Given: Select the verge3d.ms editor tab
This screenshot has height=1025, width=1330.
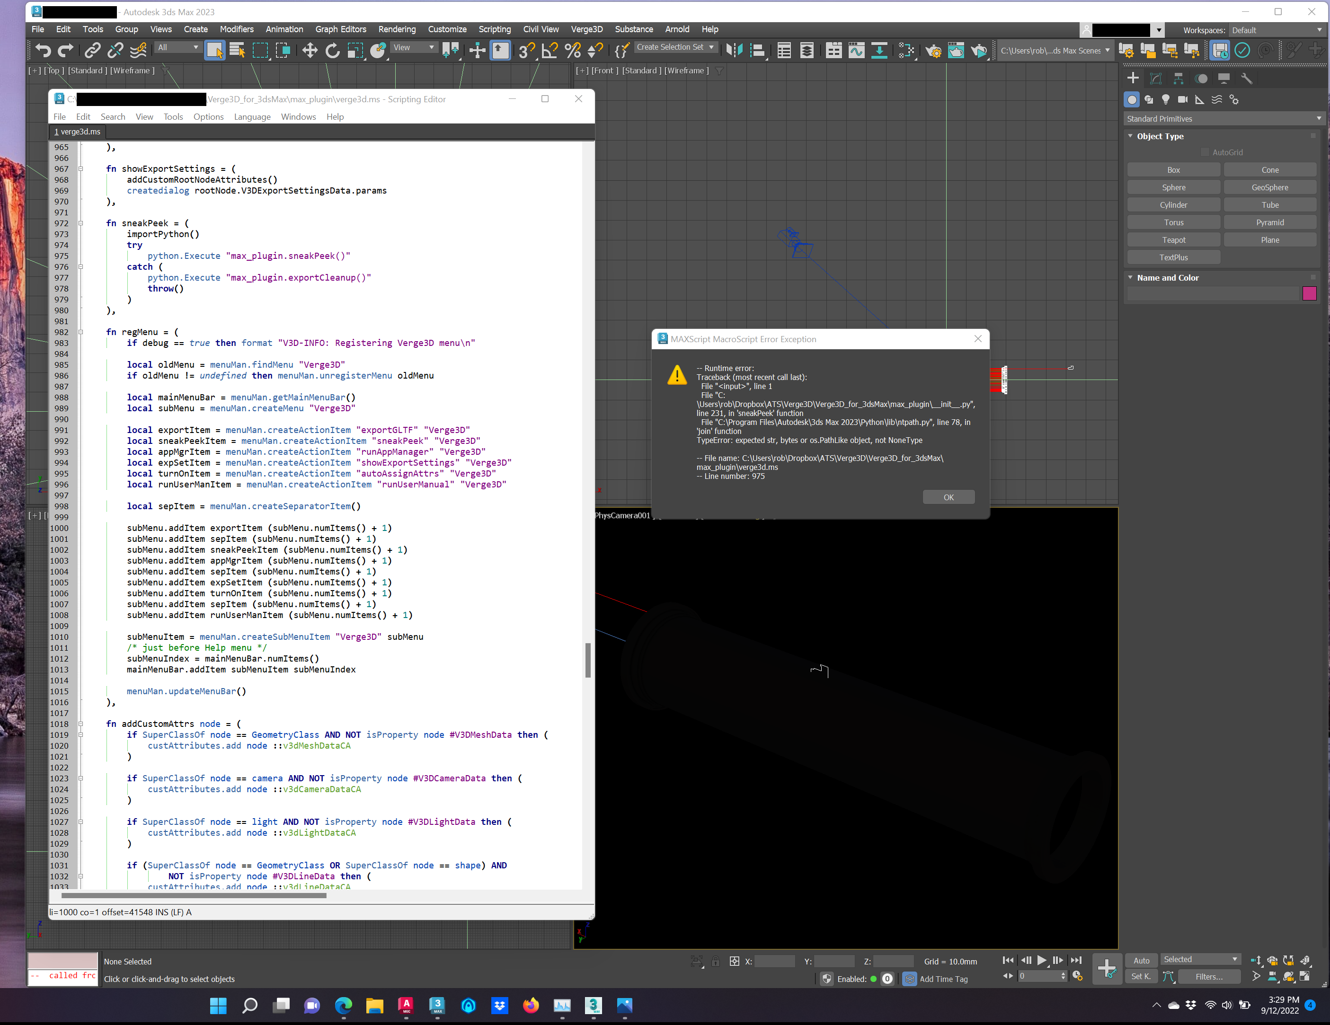Looking at the screenshot, I should [77, 132].
